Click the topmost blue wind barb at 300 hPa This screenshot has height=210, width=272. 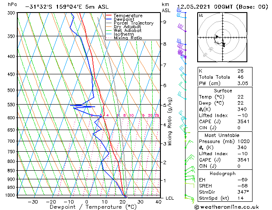pyautogui.click(x=181, y=11)
